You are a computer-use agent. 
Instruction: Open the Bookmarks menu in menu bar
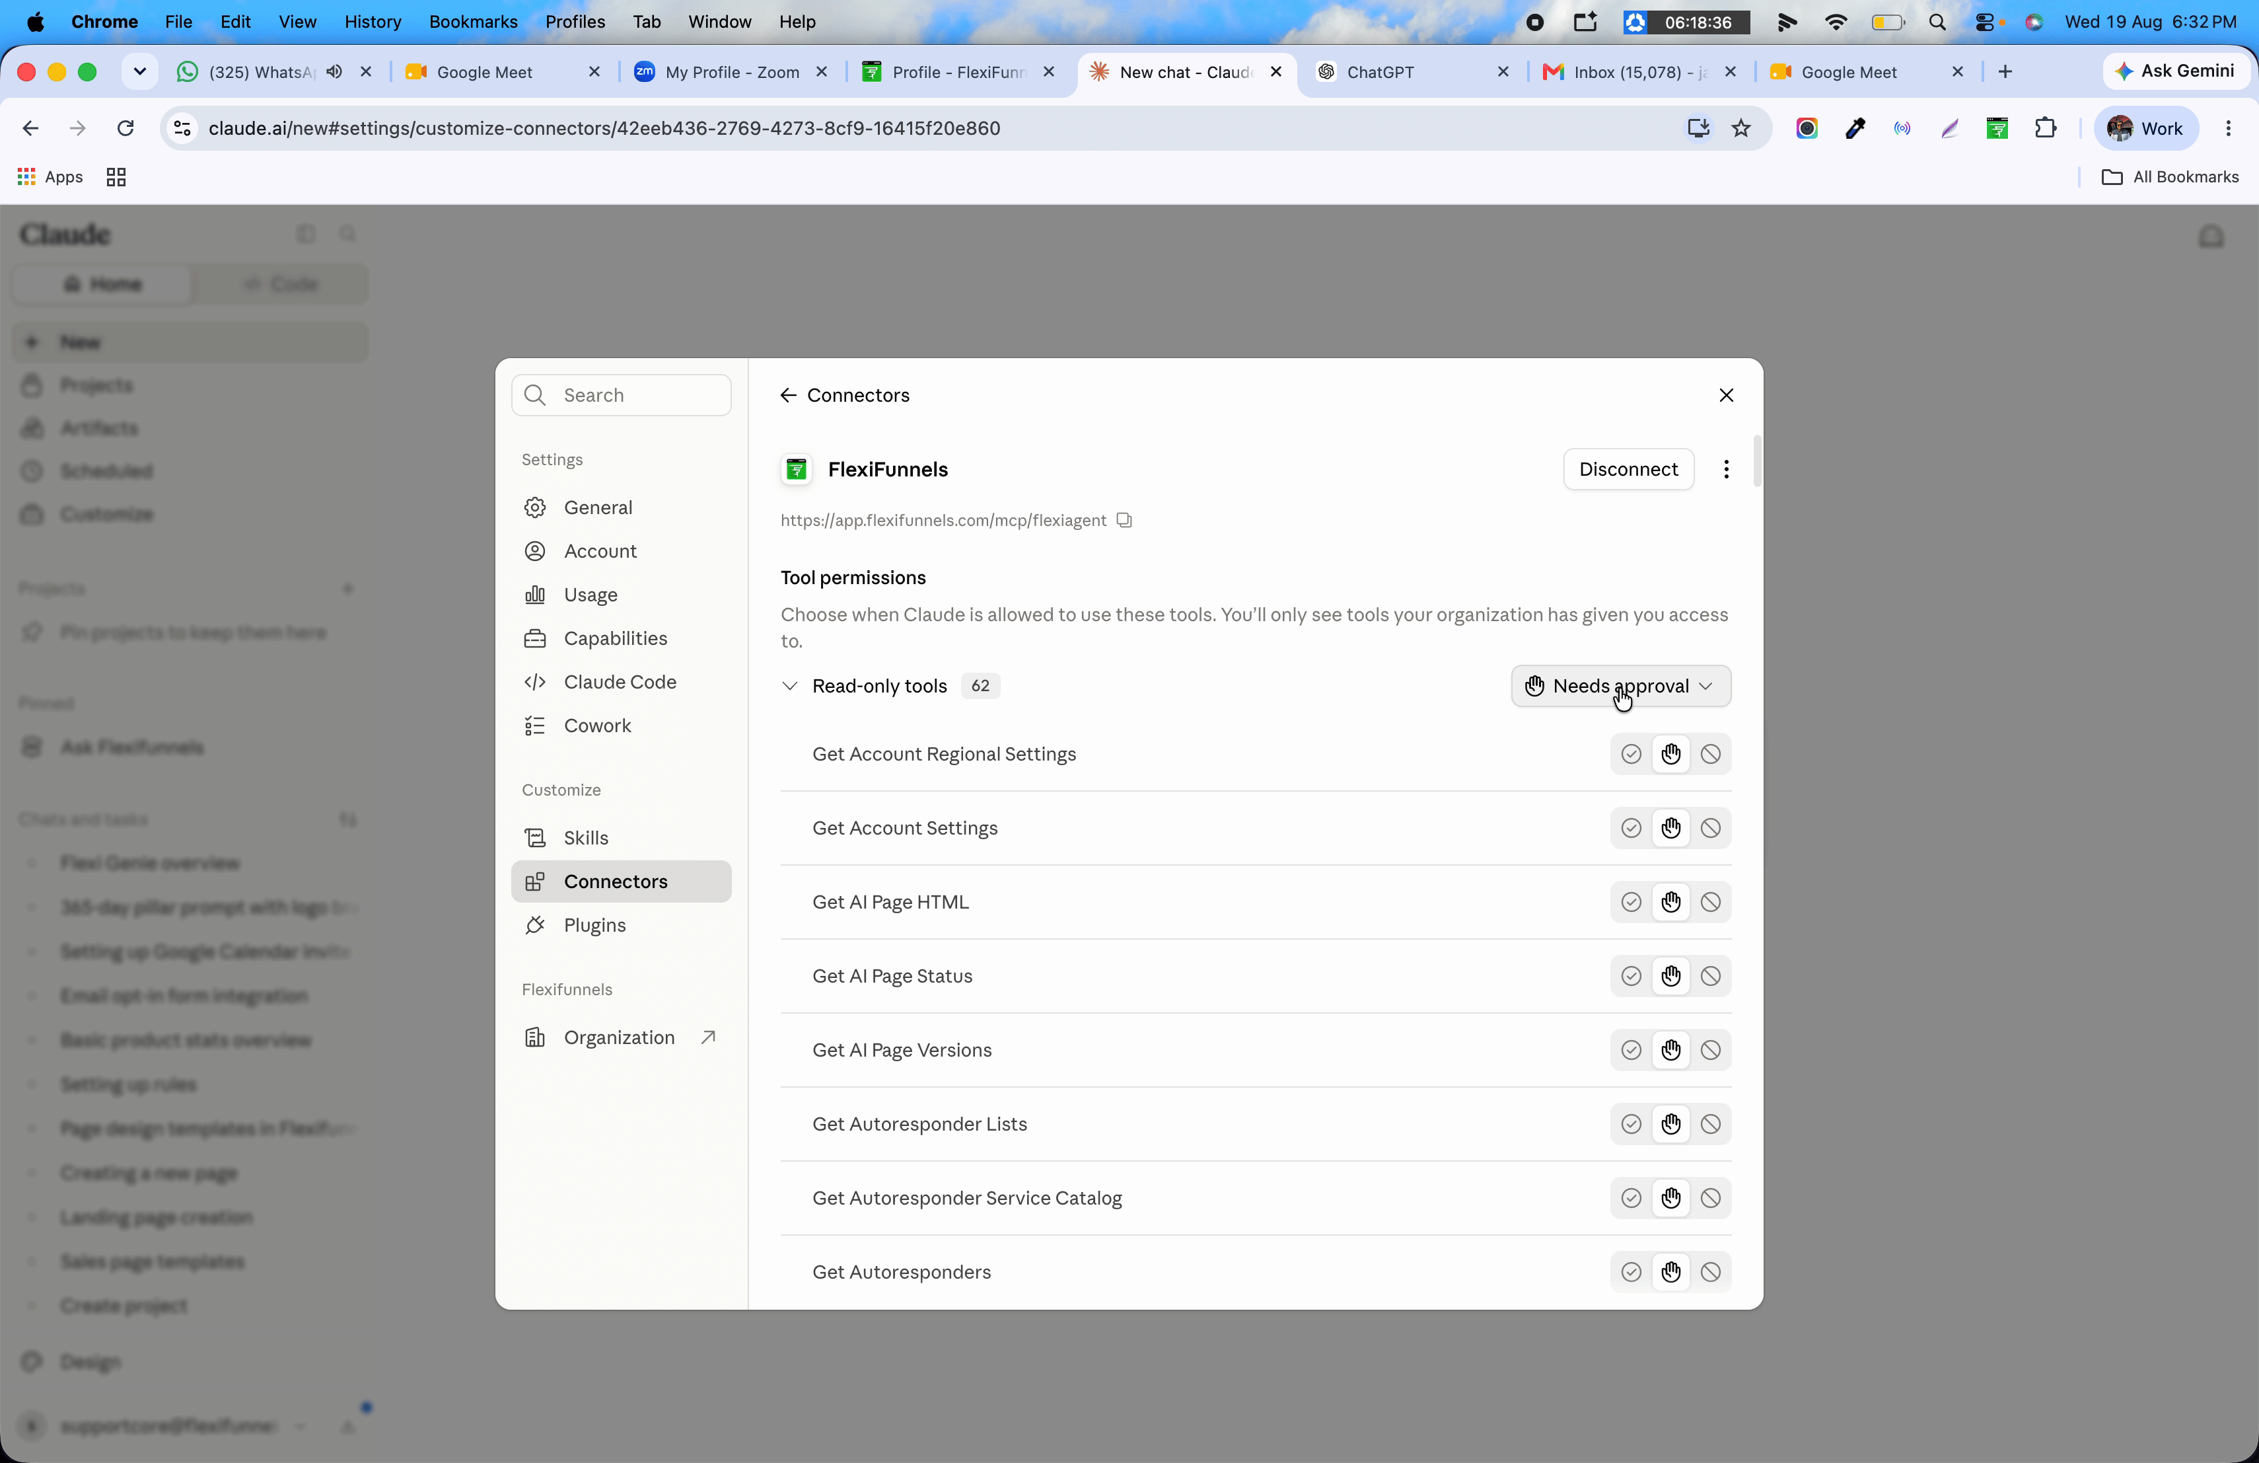click(473, 22)
